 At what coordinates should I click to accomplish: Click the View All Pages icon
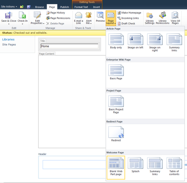tap(175, 15)
